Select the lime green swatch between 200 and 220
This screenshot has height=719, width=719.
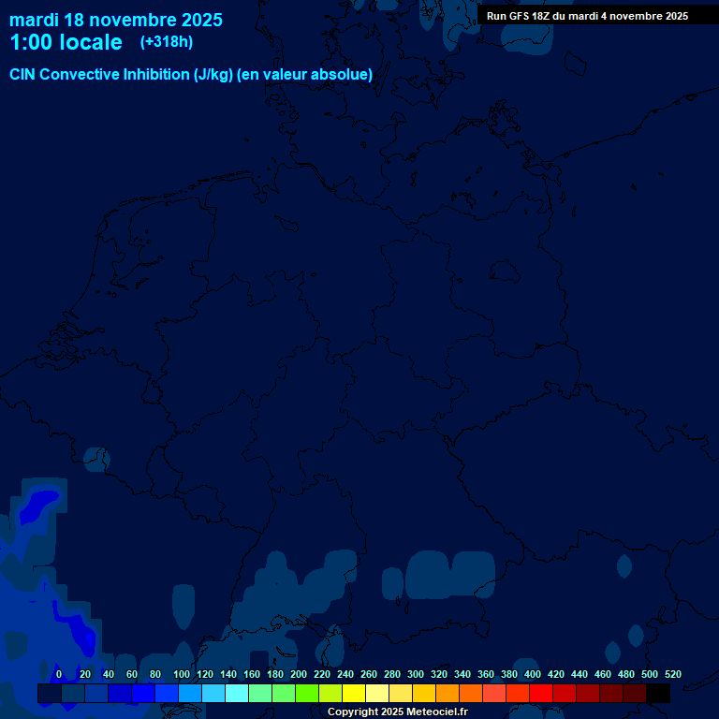tap(307, 693)
